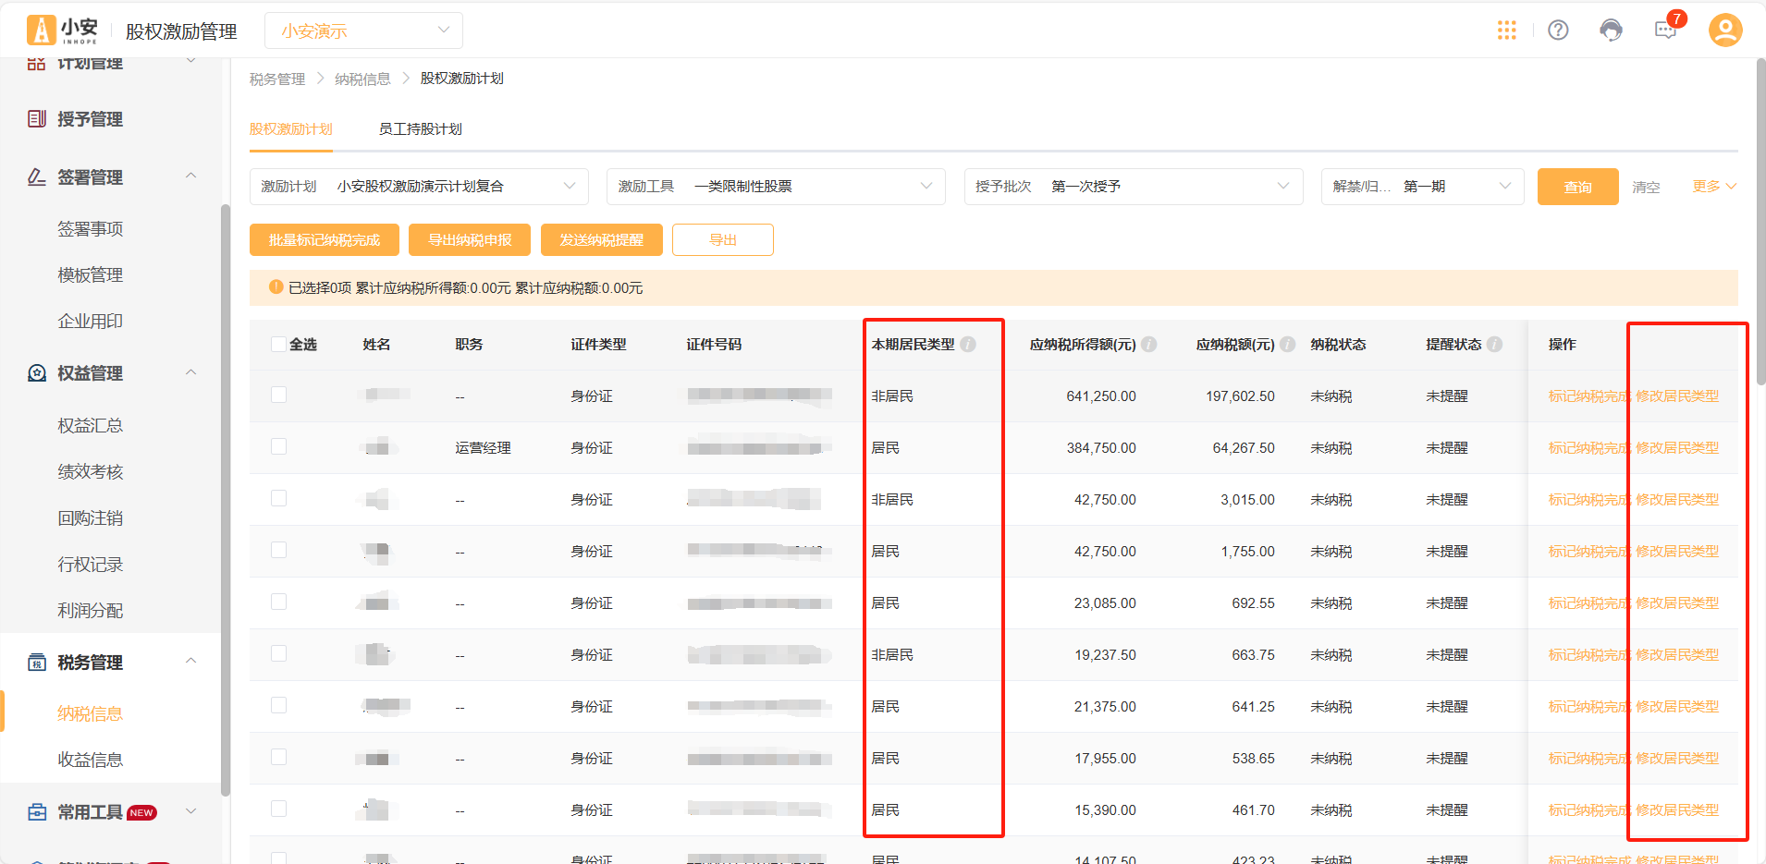
Task: Click the 小安 logo icon
Action: click(41, 30)
